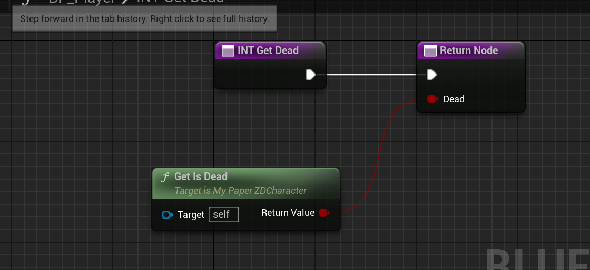The image size is (590, 270).
Task: Click the Return Node execution input pin
Action: [431, 75]
